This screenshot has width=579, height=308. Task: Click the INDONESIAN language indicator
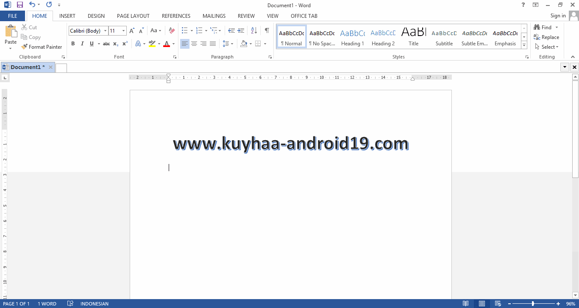click(95, 304)
